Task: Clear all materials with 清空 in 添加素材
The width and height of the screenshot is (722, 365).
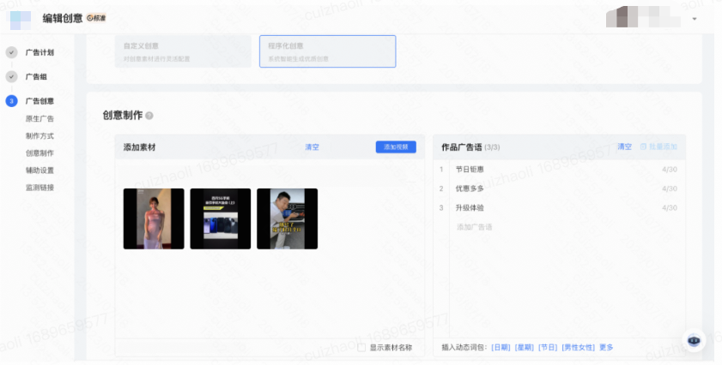Action: click(312, 147)
